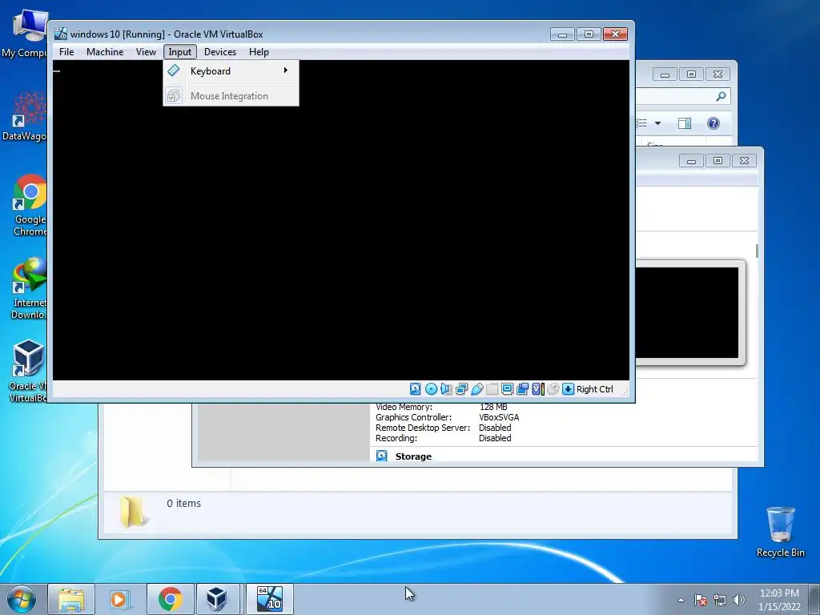Open the DataWagon desktop shortcut

tap(26, 117)
